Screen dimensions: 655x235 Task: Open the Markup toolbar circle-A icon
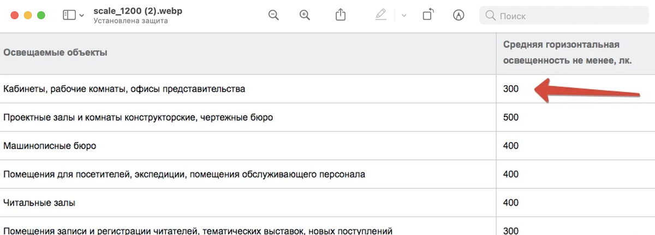458,15
